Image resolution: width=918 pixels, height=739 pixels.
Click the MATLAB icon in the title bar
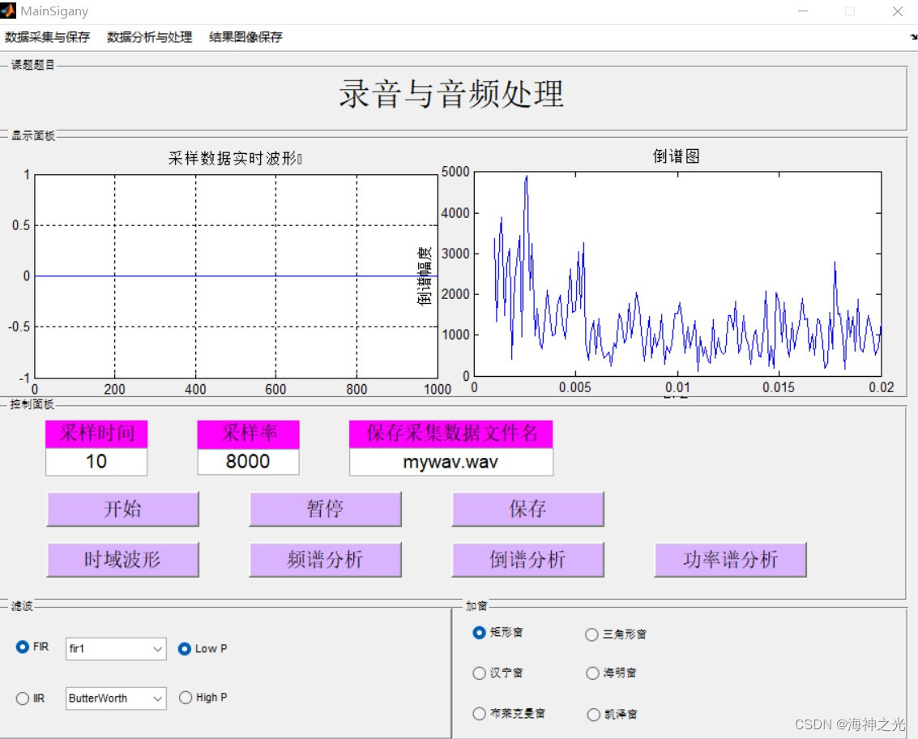(x=7, y=11)
